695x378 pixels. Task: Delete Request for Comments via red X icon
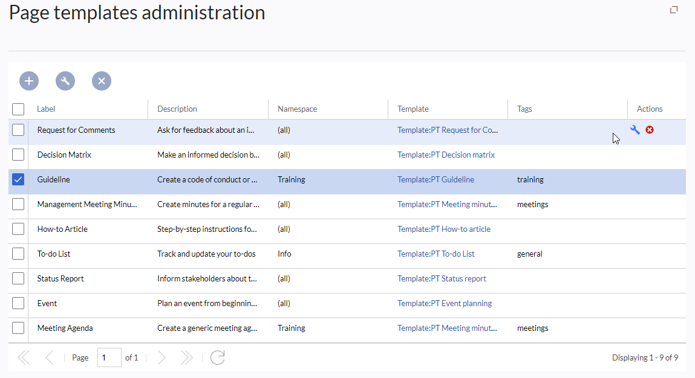[650, 130]
